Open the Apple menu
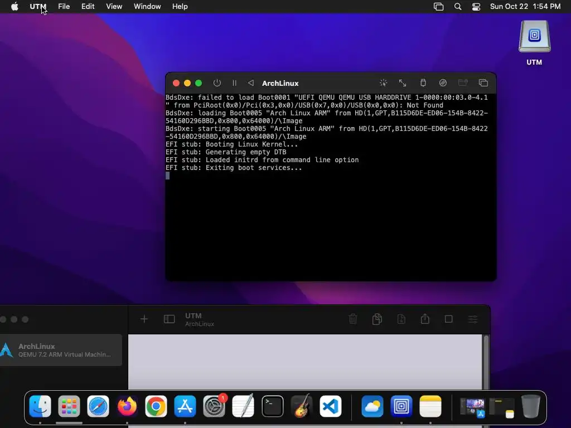 coord(14,7)
